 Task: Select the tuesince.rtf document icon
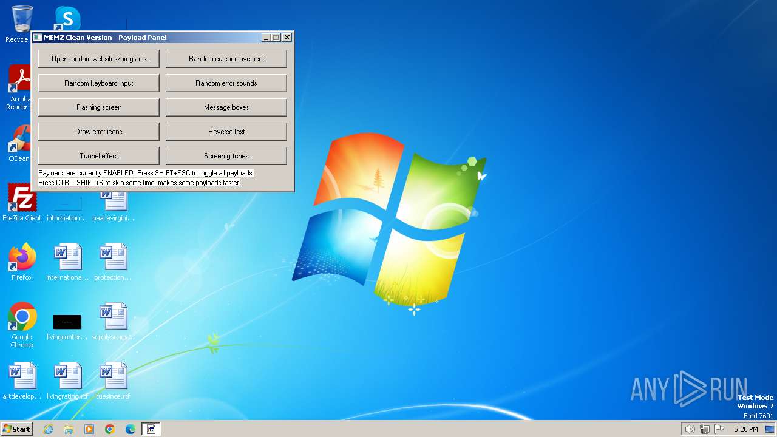113,381
